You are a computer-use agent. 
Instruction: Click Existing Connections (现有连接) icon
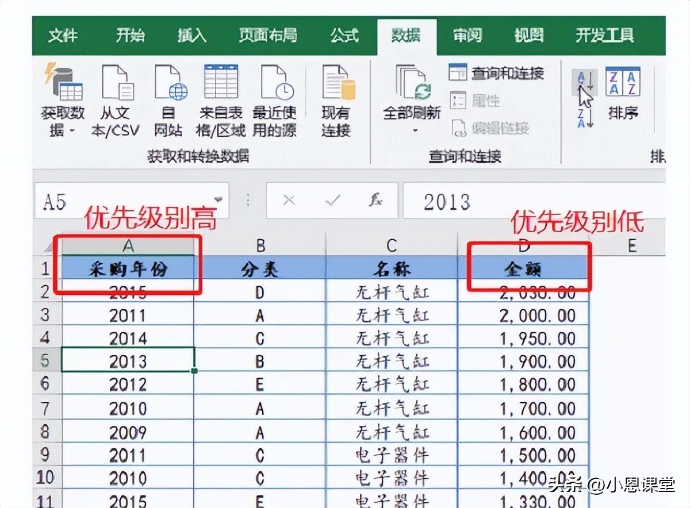pyautogui.click(x=337, y=83)
